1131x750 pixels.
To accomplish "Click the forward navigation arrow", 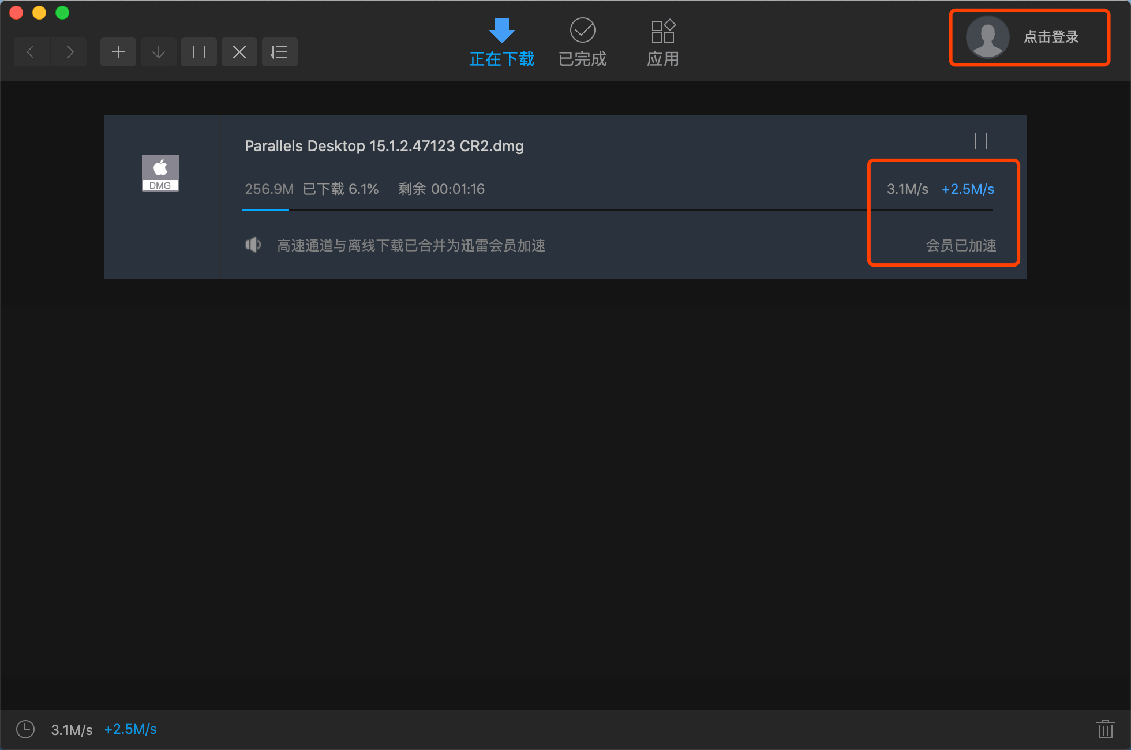I will coord(69,52).
